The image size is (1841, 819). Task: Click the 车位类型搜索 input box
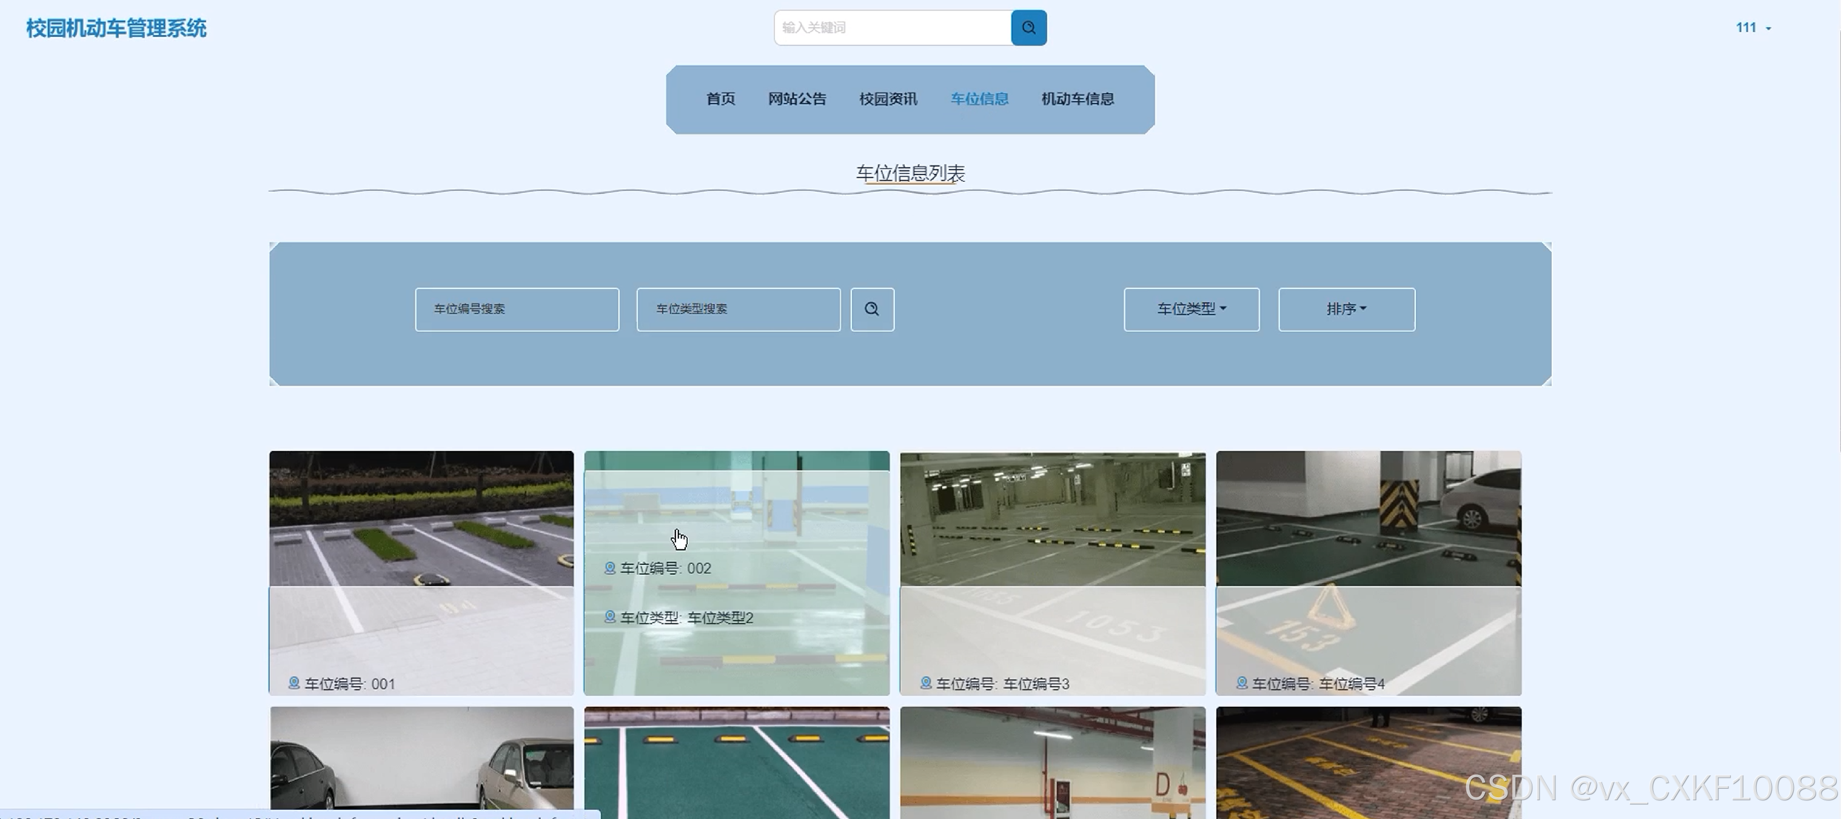click(x=738, y=309)
